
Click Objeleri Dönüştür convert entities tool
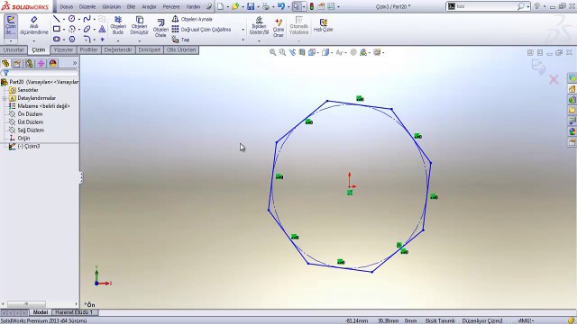coord(139,25)
